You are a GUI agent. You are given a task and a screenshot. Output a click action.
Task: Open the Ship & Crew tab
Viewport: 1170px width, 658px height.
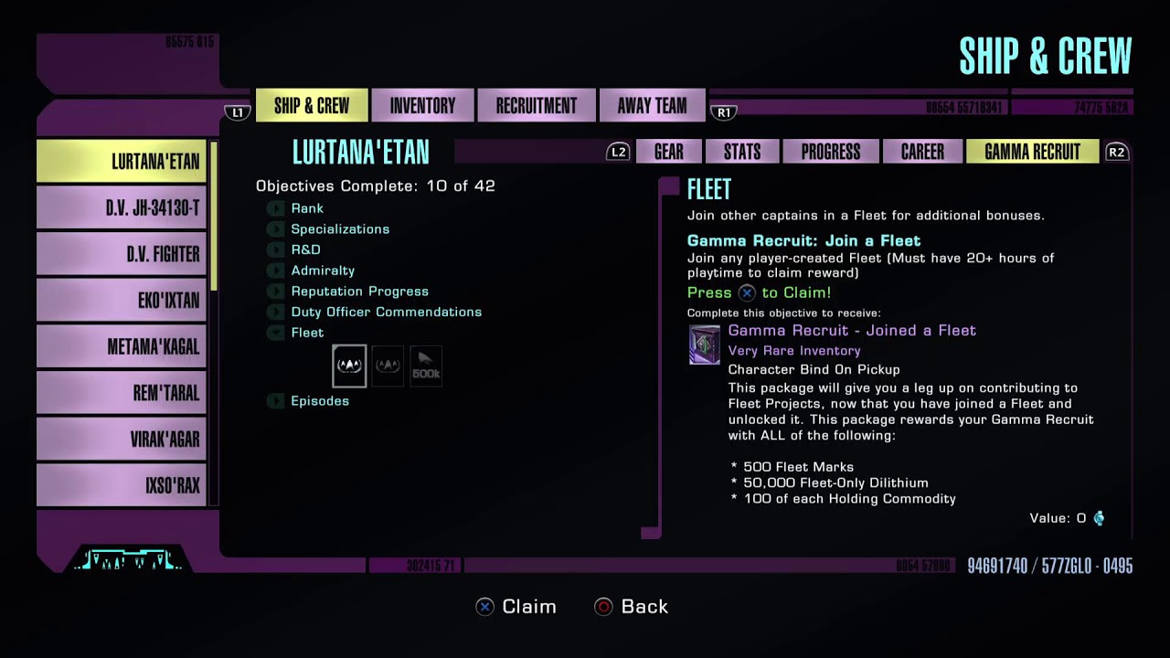click(312, 105)
